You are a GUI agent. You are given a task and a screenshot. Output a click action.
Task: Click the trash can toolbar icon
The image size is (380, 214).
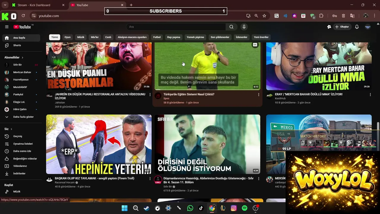coord(343,16)
